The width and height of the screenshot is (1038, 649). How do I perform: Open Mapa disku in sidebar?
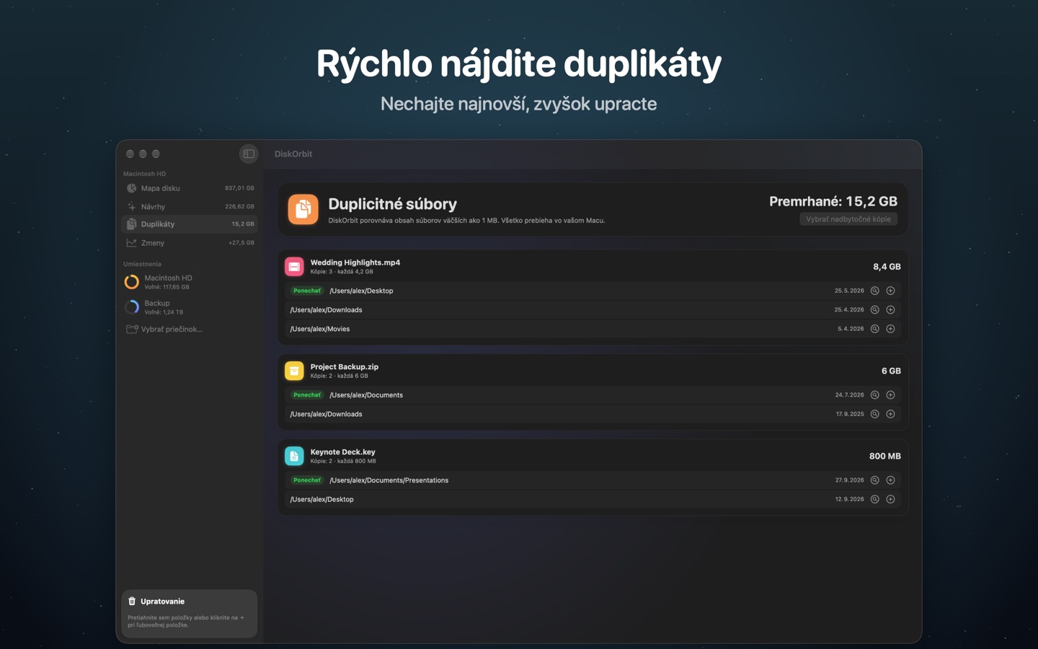[190, 188]
